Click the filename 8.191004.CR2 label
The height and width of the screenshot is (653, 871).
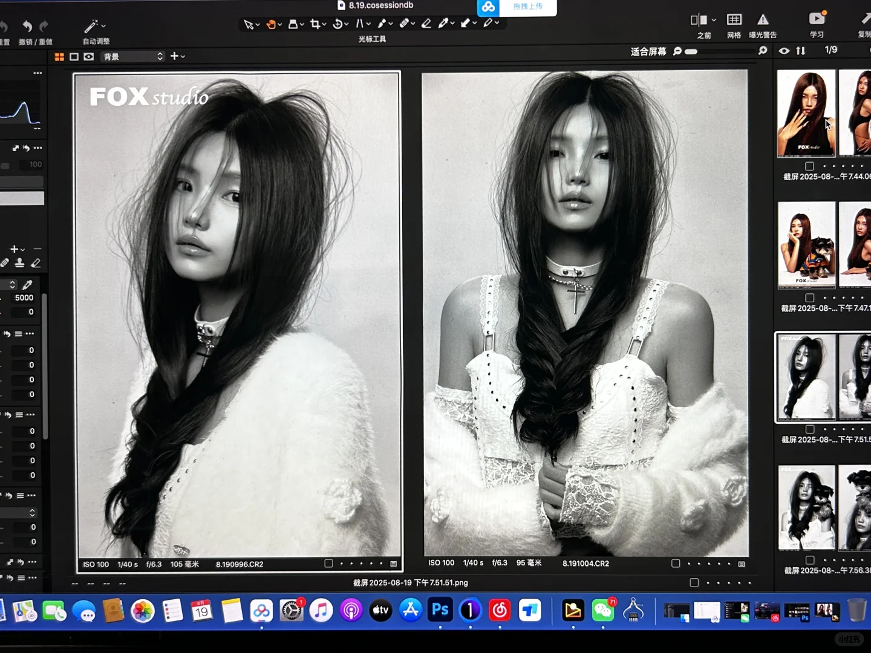pyautogui.click(x=586, y=564)
